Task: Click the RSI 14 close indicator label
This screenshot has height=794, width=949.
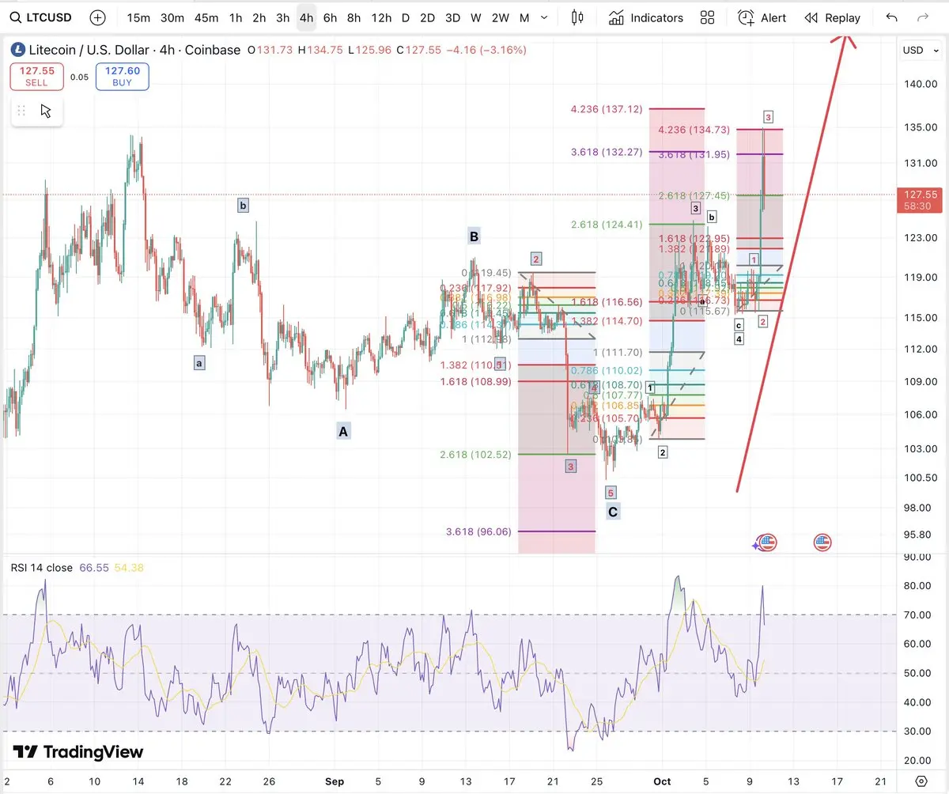Action: pos(41,568)
